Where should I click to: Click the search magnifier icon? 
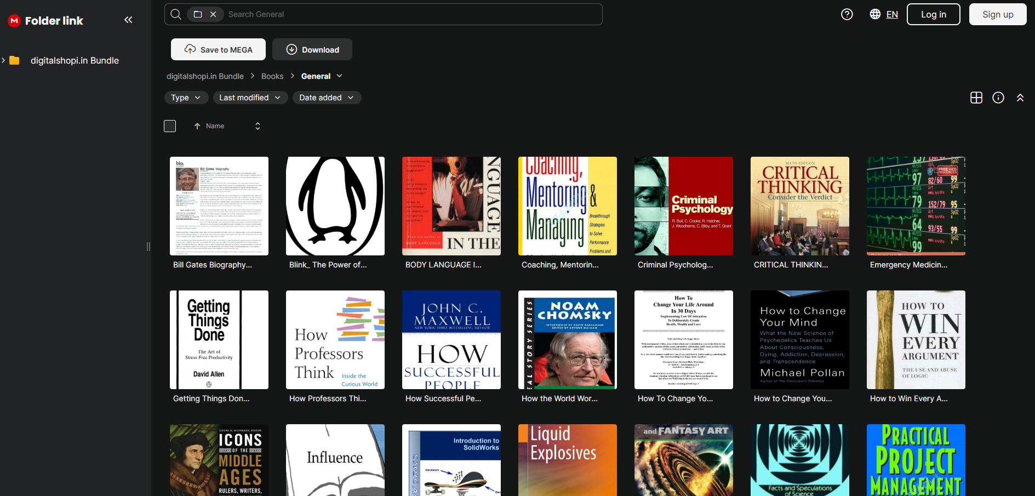176,14
